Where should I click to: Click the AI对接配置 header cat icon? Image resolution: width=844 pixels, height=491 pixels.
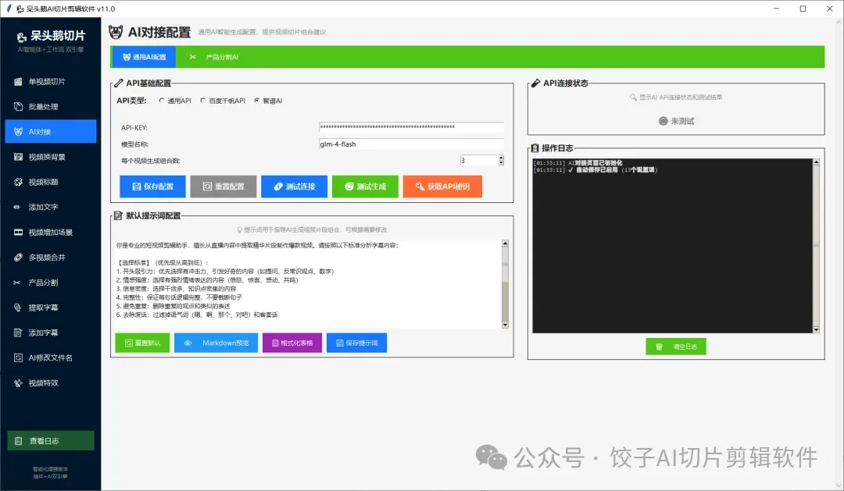(x=116, y=32)
